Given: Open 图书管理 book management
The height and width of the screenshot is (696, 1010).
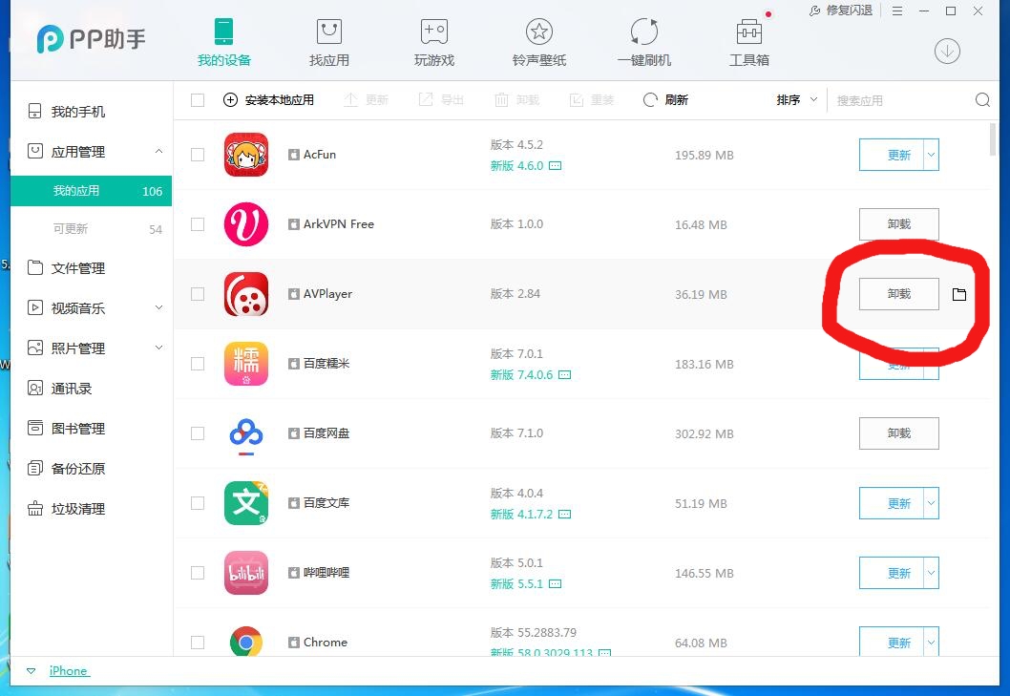Looking at the screenshot, I should (x=76, y=428).
